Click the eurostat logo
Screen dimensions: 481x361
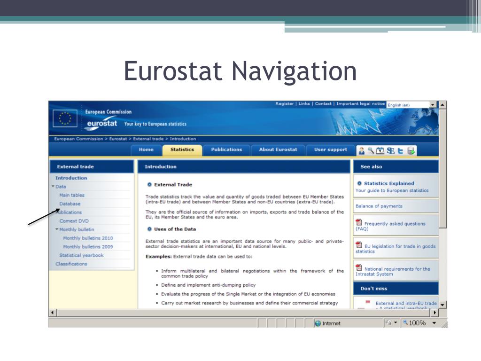102,124
